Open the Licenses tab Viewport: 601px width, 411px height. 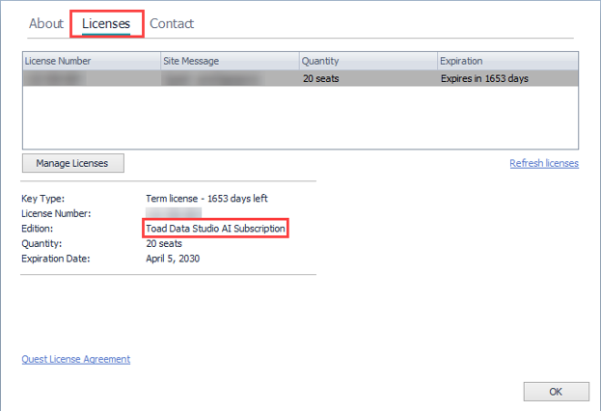[106, 24]
